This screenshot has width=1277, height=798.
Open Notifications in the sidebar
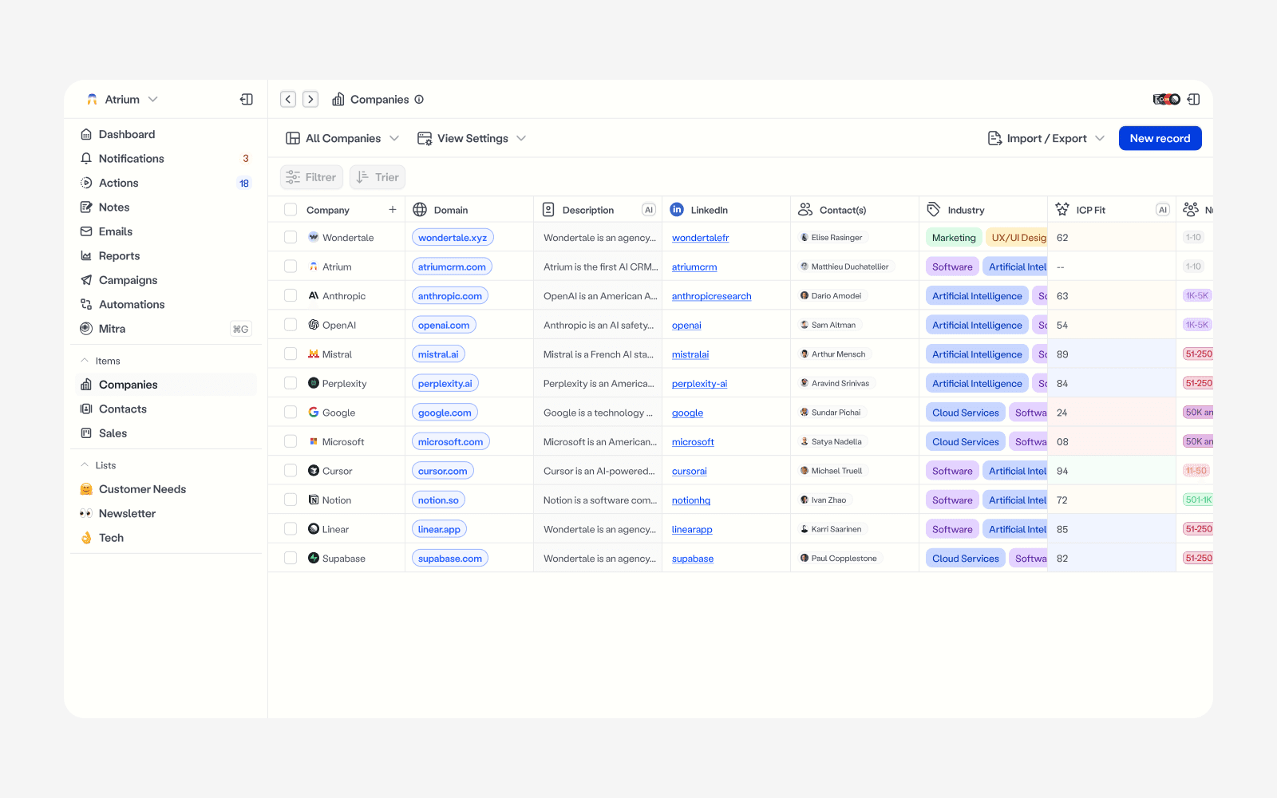click(x=166, y=159)
